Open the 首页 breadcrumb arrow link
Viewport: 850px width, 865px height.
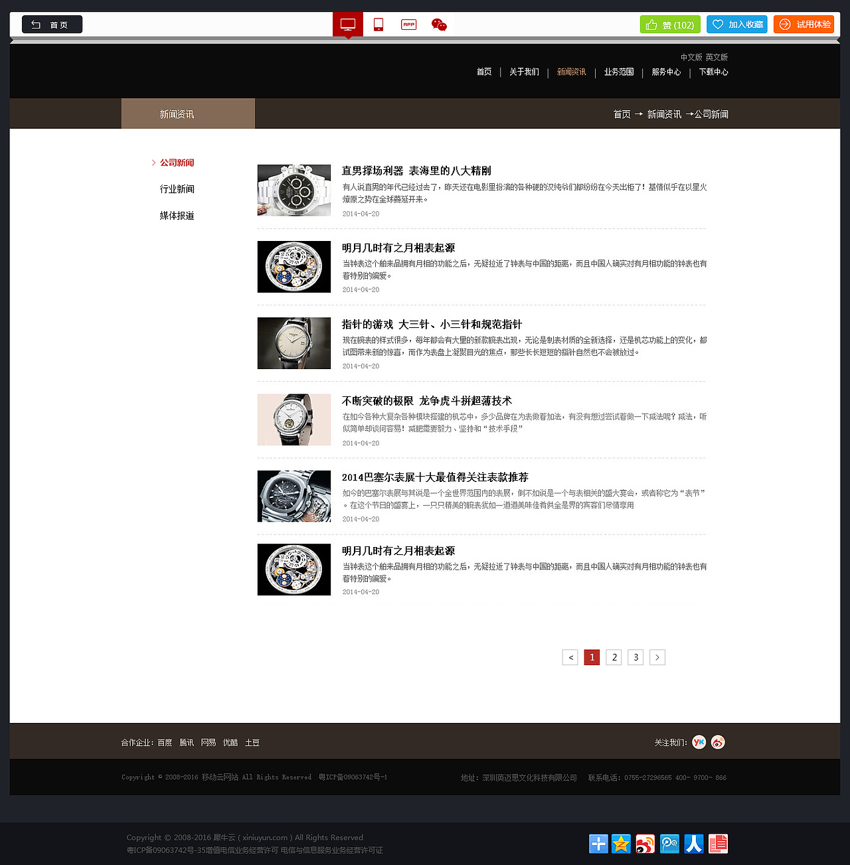622,114
